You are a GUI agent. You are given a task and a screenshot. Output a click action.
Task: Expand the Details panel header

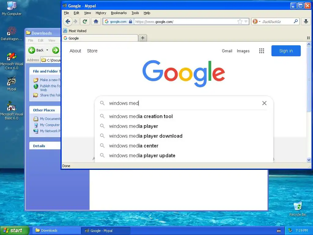[45, 146]
